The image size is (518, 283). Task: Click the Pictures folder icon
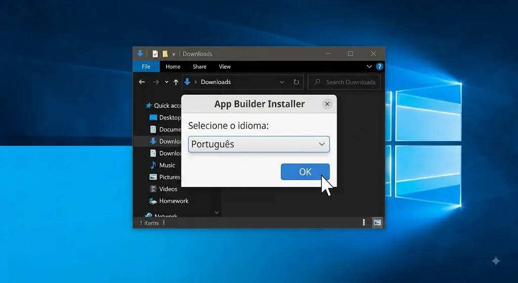click(x=153, y=177)
